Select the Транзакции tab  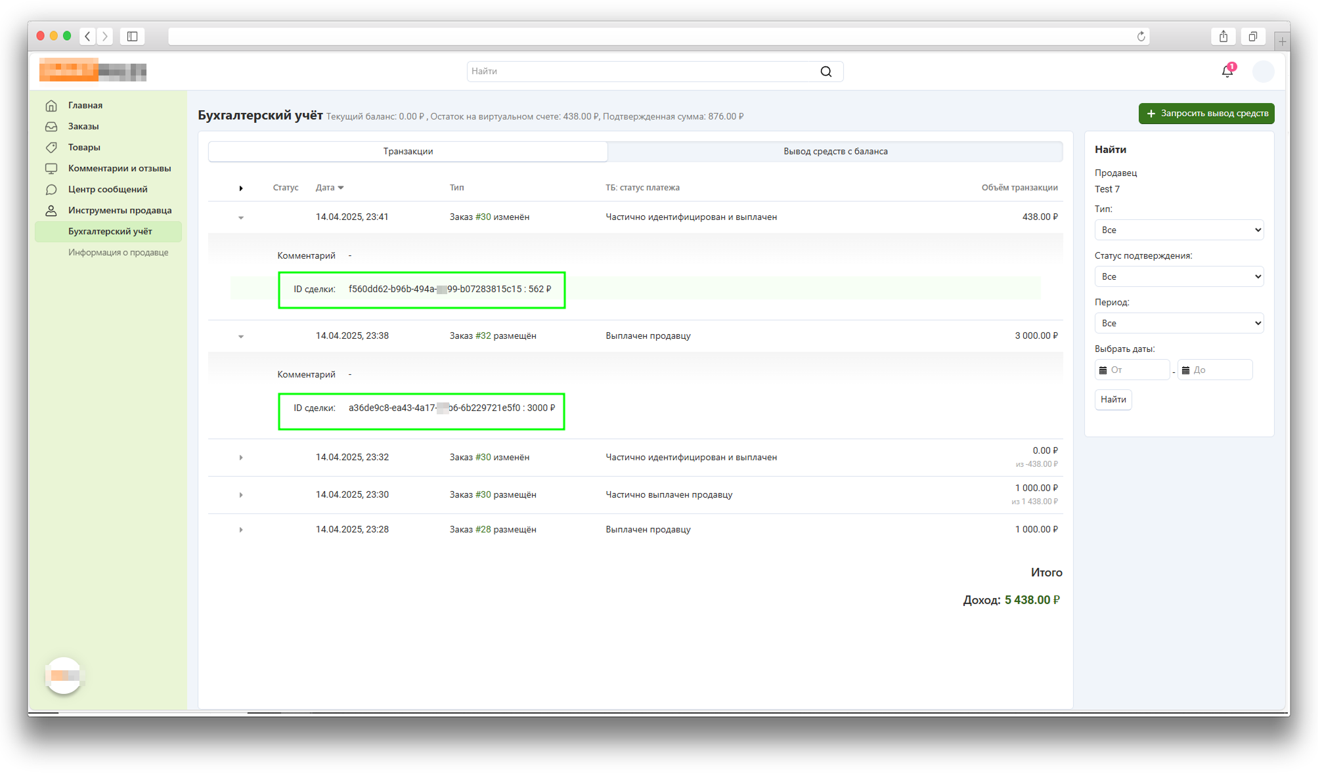click(408, 151)
